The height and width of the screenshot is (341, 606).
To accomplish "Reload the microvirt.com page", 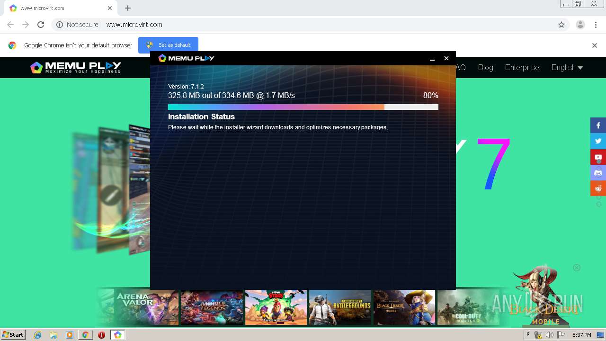I will point(41,25).
